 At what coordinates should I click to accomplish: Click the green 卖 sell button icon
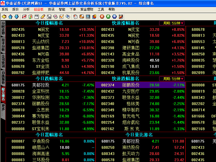108,17
